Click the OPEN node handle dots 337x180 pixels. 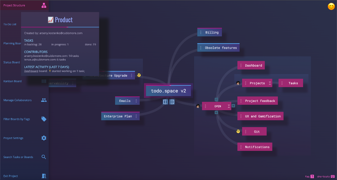point(205,106)
